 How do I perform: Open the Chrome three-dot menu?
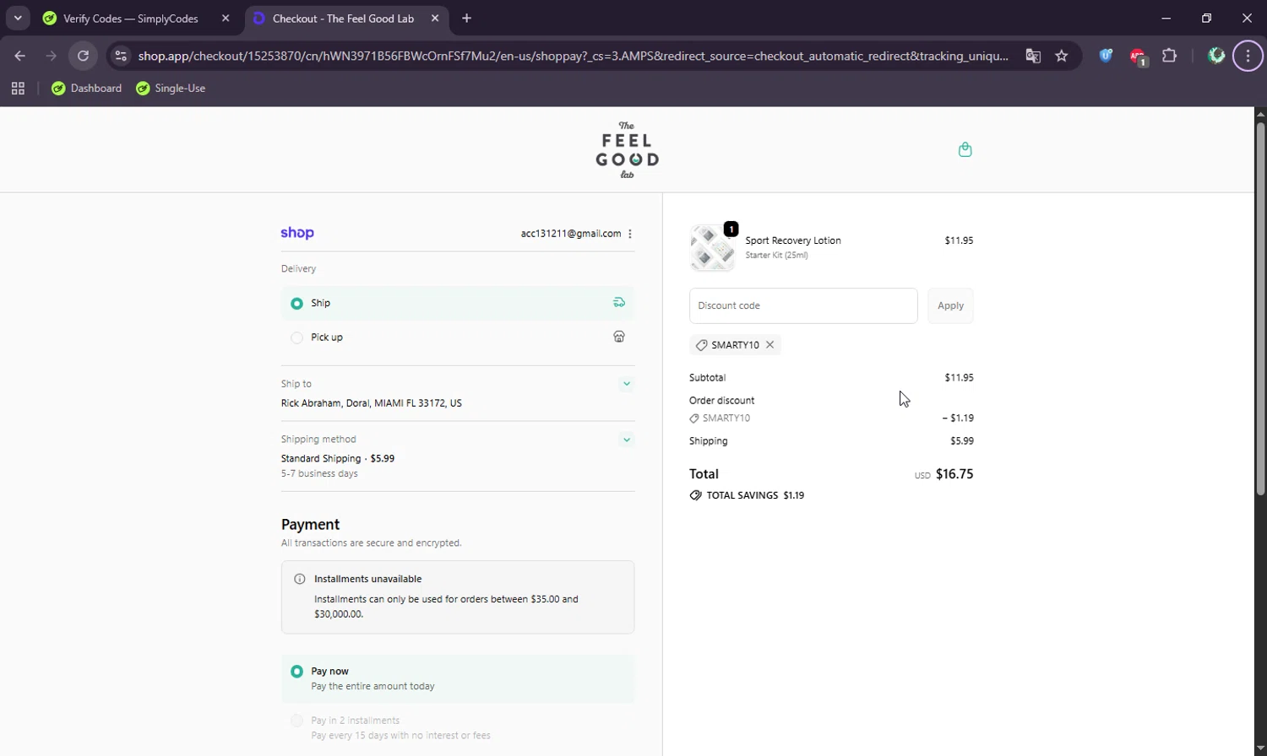[x=1248, y=56]
